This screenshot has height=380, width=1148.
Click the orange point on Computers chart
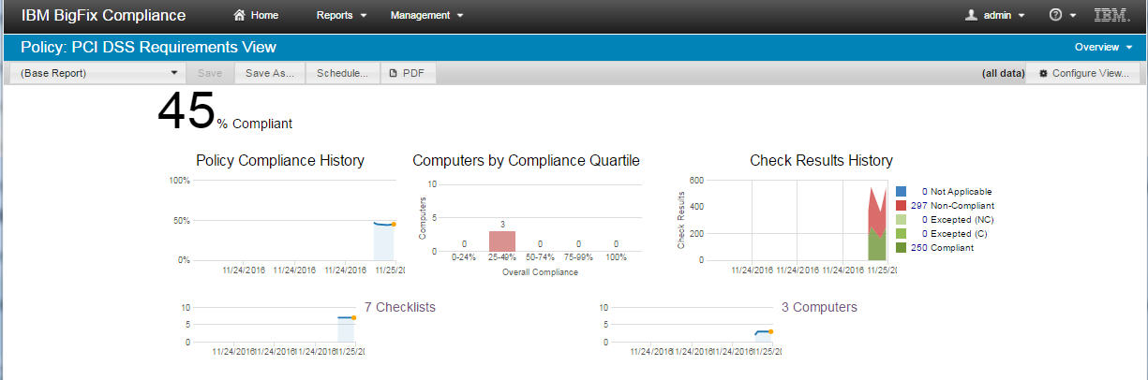coord(770,331)
